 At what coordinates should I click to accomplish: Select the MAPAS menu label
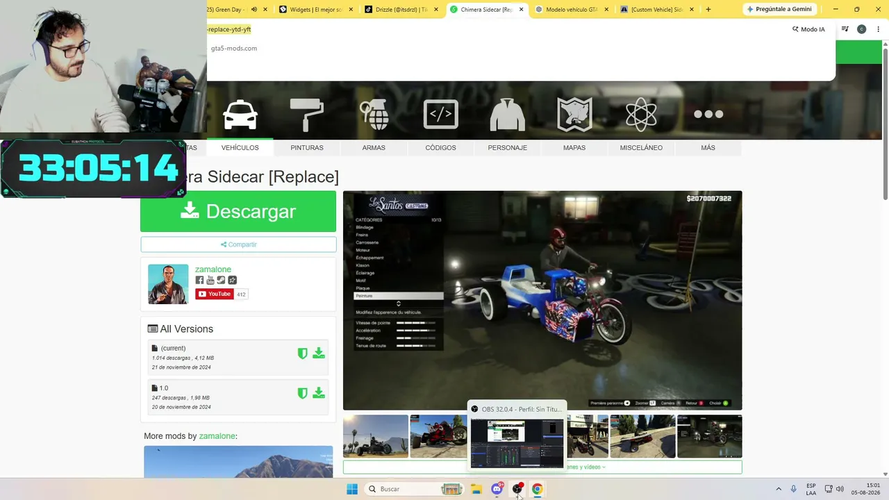click(x=574, y=148)
